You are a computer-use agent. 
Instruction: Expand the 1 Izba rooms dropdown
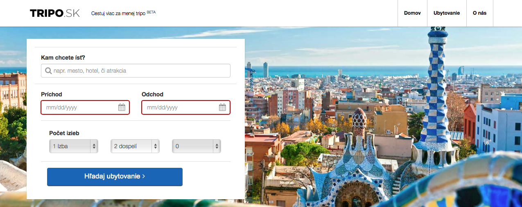coord(74,146)
